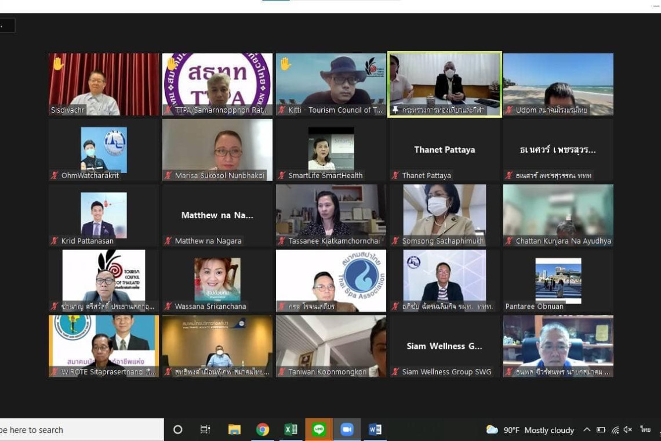Click the muted mic icon on OhmWatcharakrit's tile
Image resolution: width=661 pixels, height=441 pixels.
pos(55,175)
